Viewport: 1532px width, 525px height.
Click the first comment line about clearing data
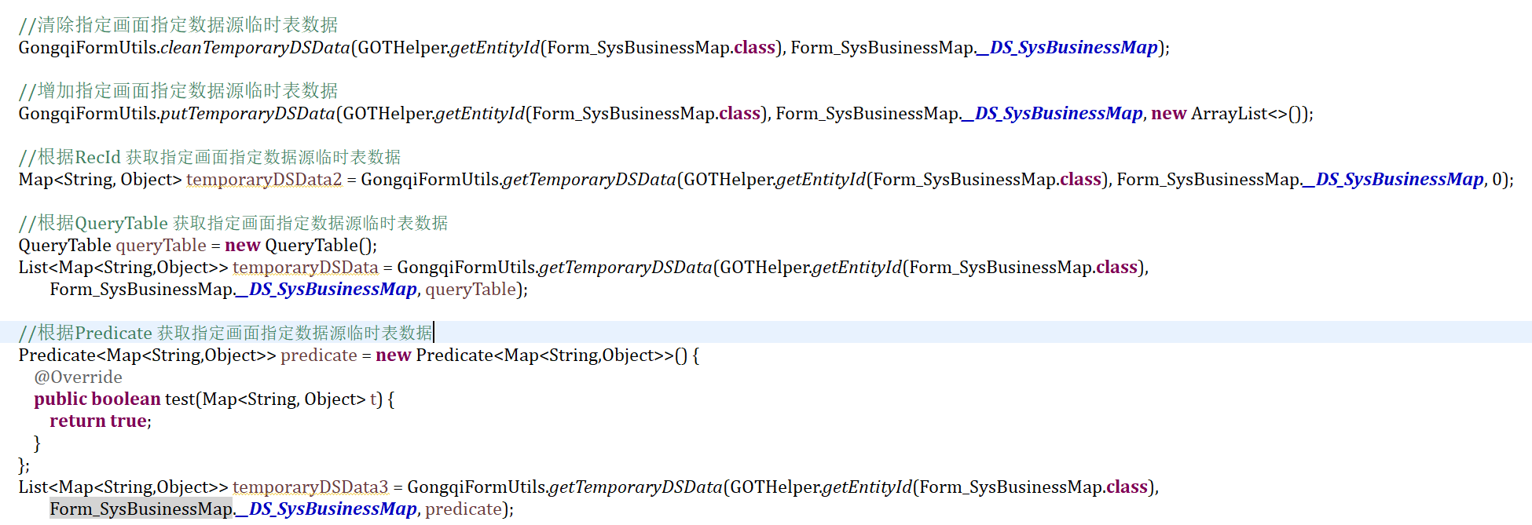[178, 25]
